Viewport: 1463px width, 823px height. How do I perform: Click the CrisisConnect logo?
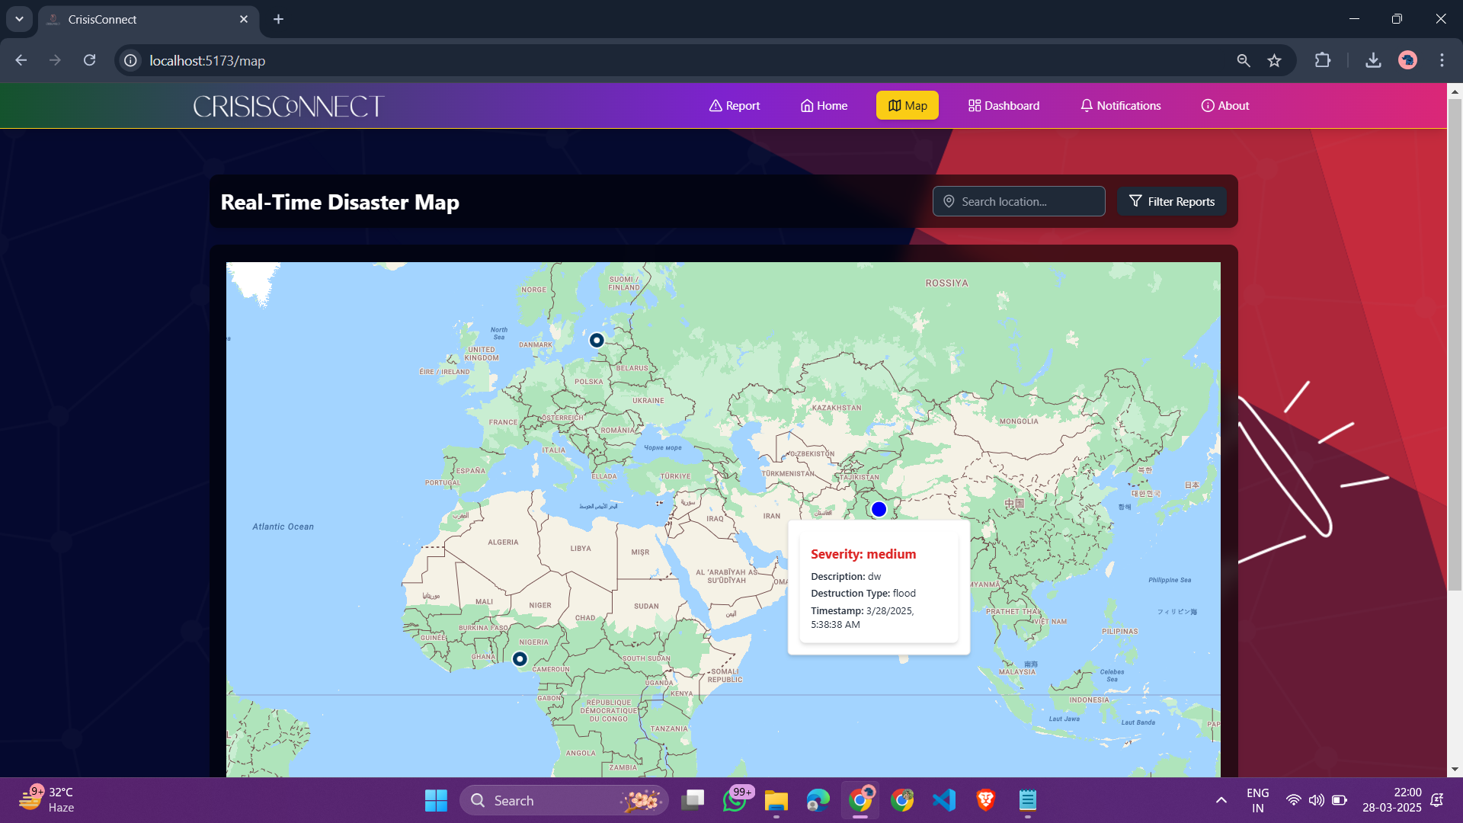tap(289, 106)
